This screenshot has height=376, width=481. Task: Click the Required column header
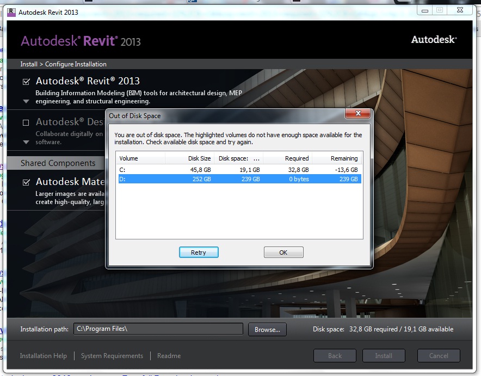(x=288, y=158)
